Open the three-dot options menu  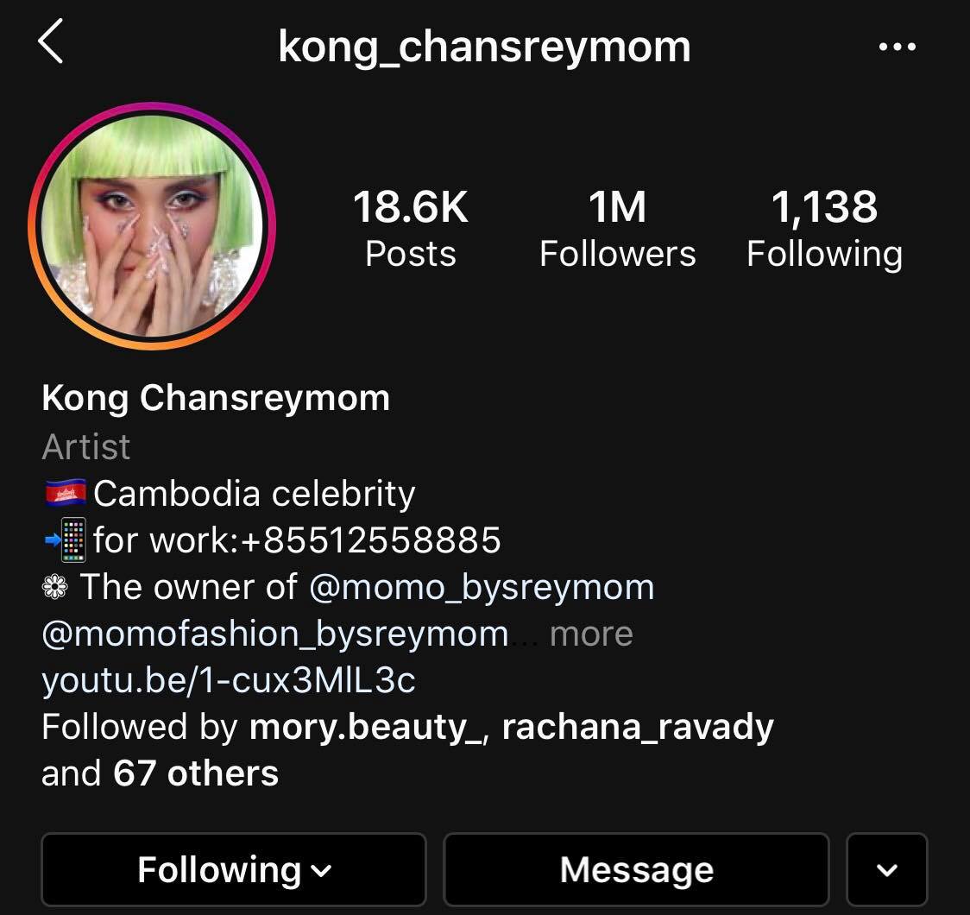(897, 47)
